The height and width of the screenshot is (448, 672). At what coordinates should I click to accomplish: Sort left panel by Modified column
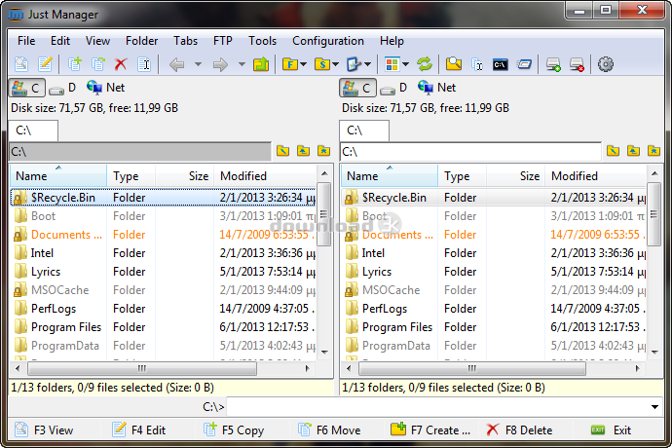click(265, 176)
